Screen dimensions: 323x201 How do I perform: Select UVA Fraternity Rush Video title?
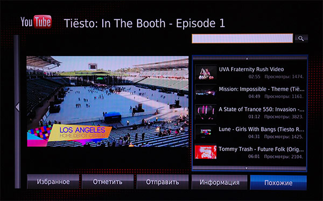point(251,69)
